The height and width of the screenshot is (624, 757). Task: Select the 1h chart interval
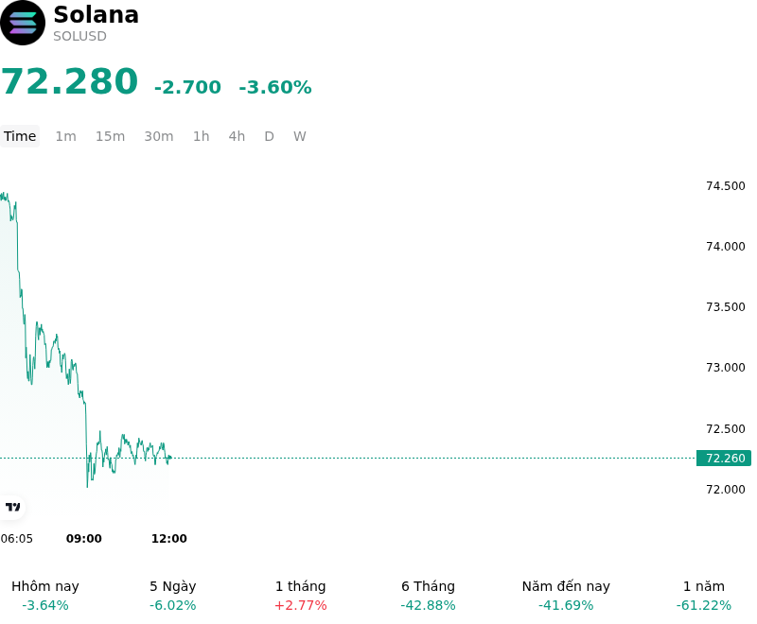(x=202, y=136)
